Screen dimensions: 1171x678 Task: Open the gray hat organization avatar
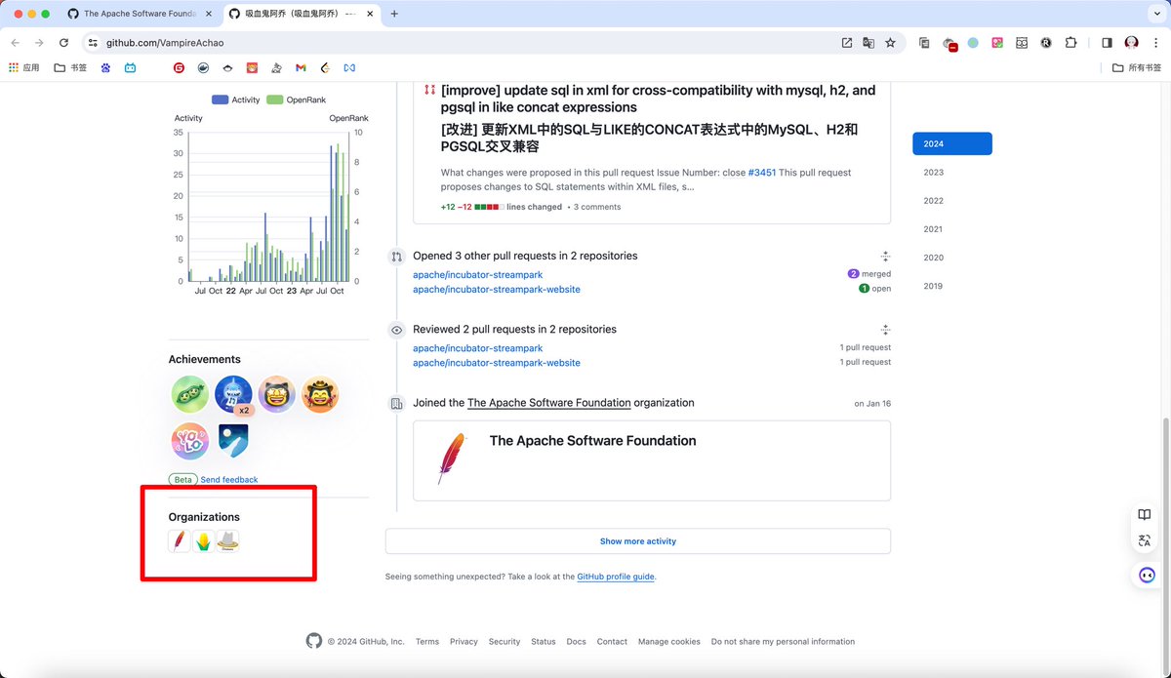pyautogui.click(x=227, y=540)
